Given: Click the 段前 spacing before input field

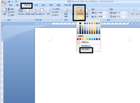Looking at the screenshot, I should tap(121, 13).
